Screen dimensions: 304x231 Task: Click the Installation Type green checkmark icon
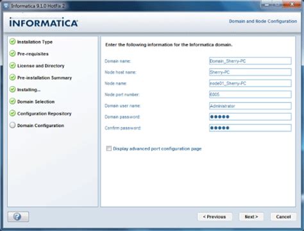tap(13, 42)
